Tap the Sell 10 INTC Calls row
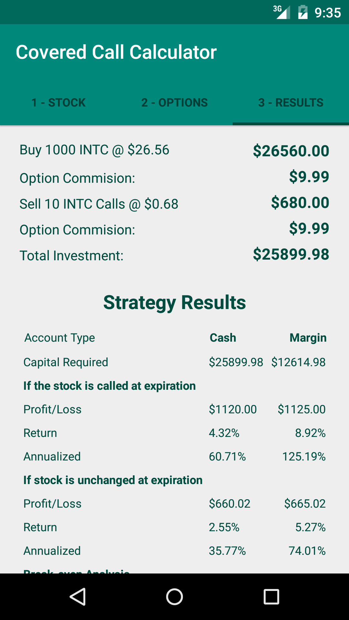 pos(99,204)
